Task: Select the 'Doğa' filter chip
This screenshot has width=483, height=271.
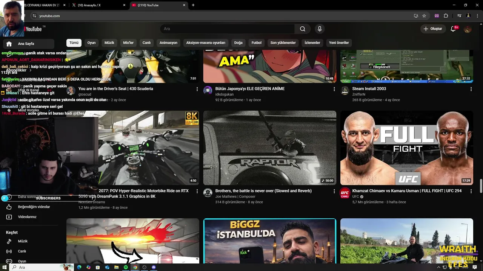Action: pyautogui.click(x=238, y=43)
